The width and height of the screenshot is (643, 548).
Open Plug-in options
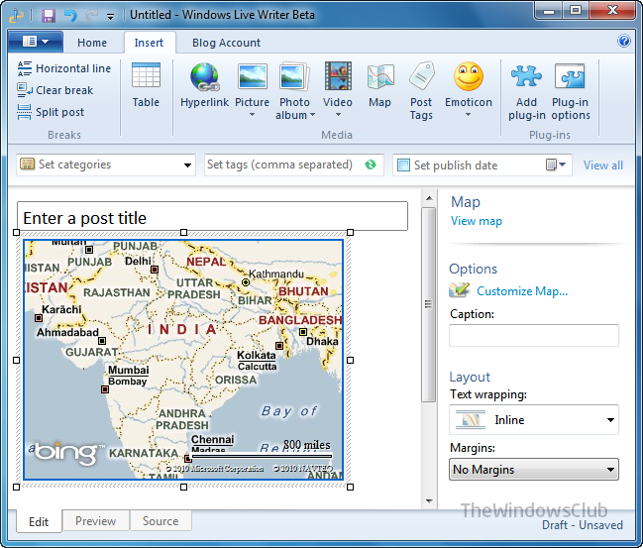pos(570,91)
